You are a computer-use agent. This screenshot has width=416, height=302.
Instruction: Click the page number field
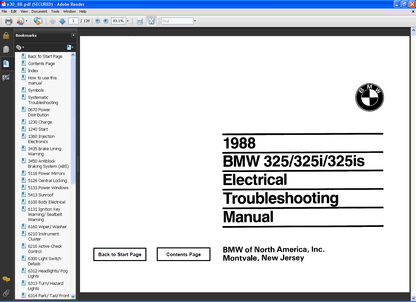coord(74,21)
